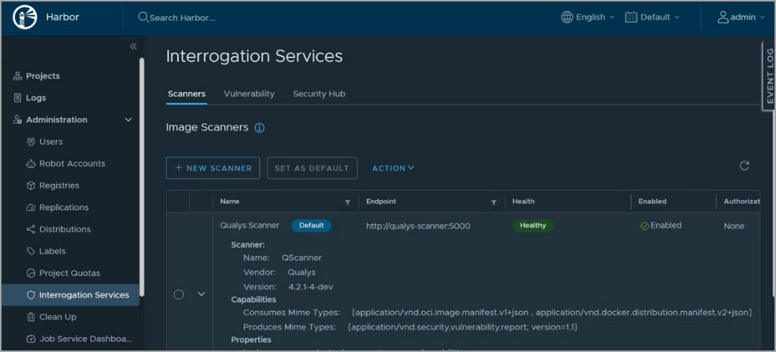Click the Project Quotas gauge icon
Image resolution: width=776 pixels, height=352 pixels.
tap(31, 274)
